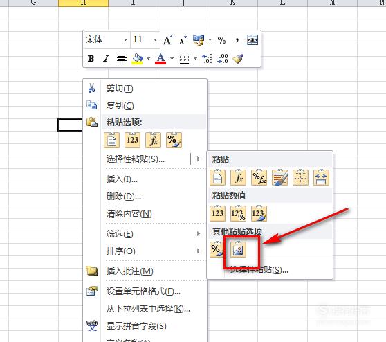Open the font size dropdown 11

point(156,40)
